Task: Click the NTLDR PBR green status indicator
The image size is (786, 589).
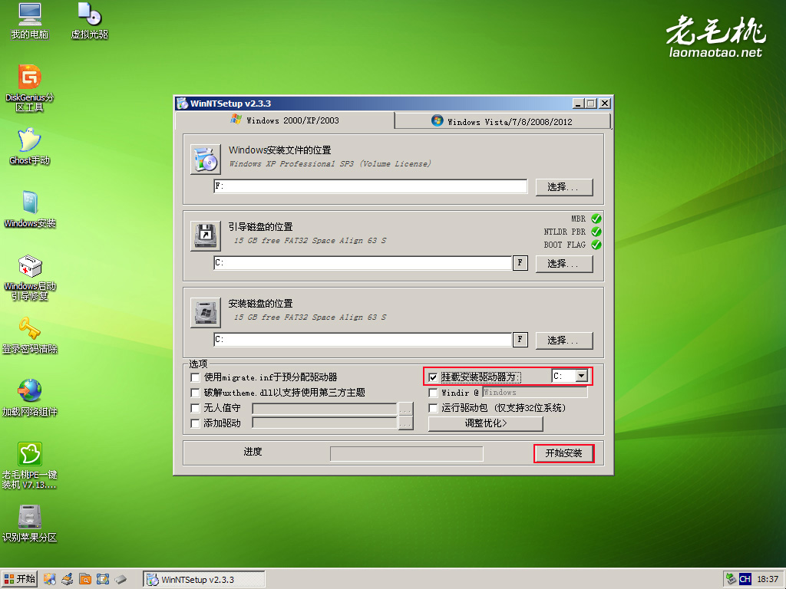Action: pos(596,232)
